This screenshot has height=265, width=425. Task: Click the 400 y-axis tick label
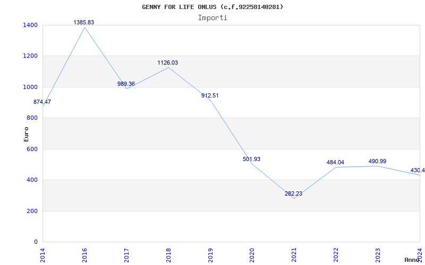click(x=32, y=180)
